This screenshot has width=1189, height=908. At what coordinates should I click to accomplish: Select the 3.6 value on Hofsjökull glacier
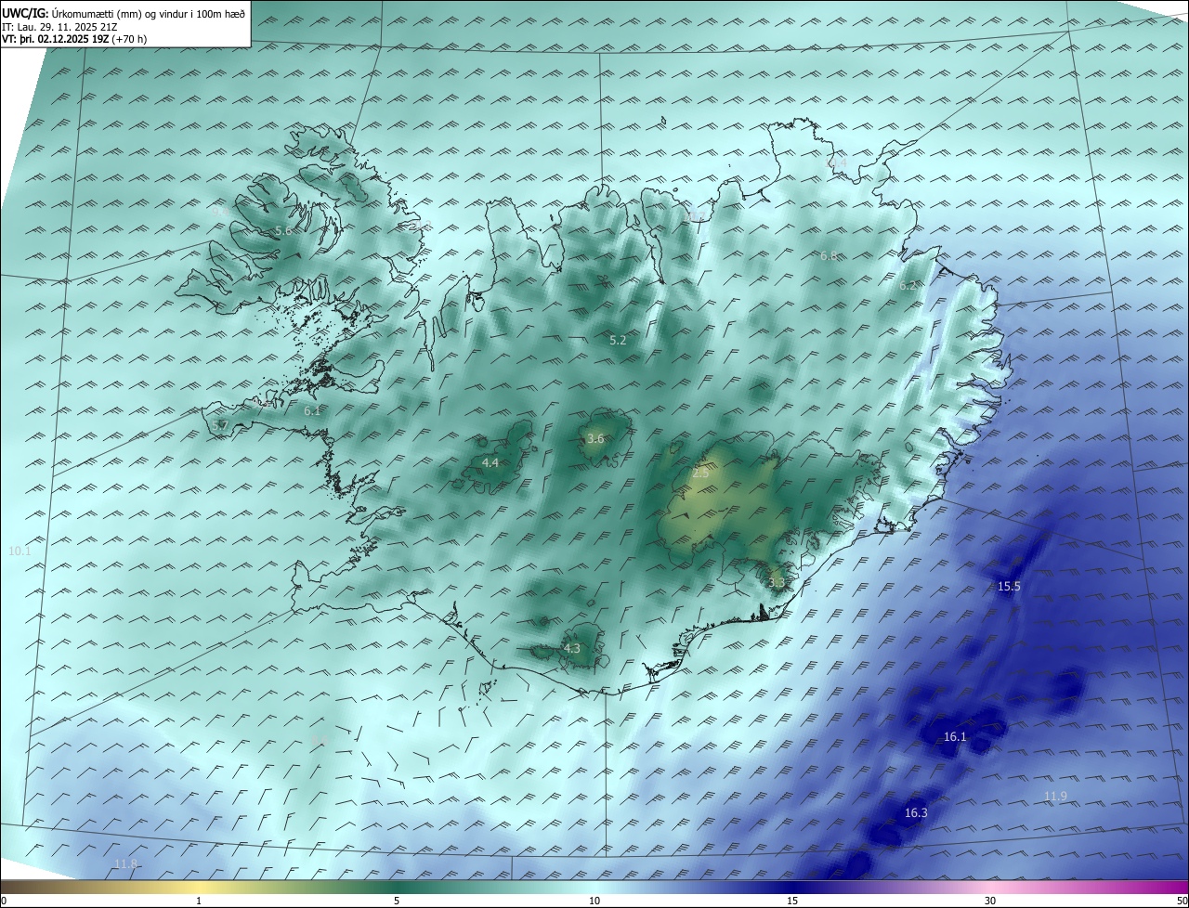tap(595, 439)
